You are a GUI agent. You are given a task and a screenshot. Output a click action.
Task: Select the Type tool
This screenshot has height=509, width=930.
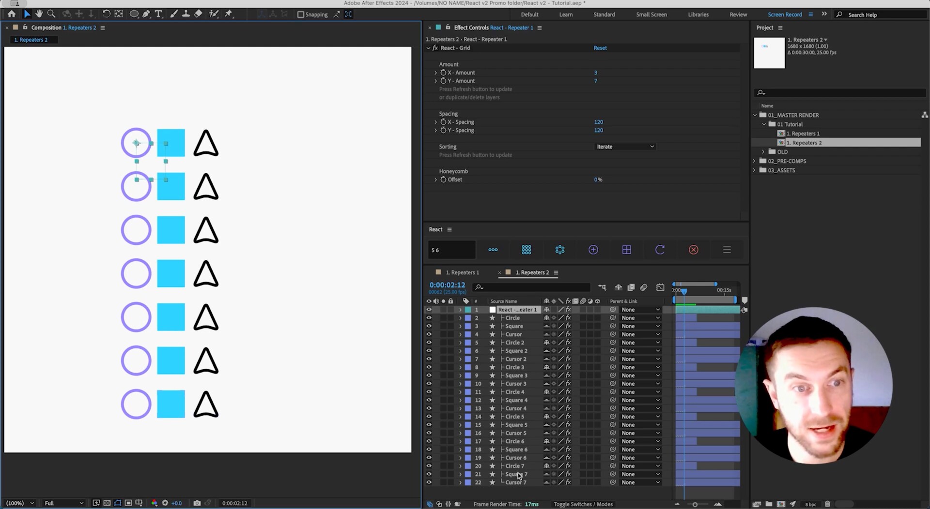coord(158,14)
